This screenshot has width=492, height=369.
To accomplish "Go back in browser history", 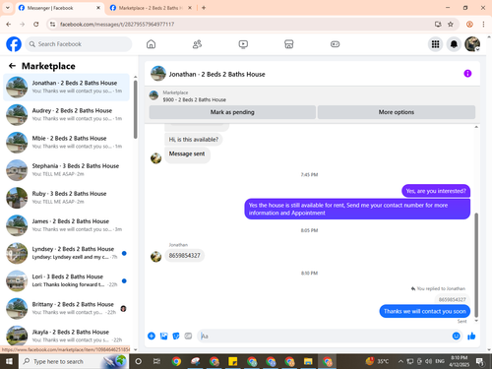I will coord(9,24).
